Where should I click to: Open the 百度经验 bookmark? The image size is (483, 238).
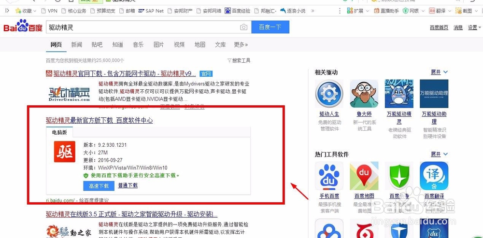click(x=237, y=11)
